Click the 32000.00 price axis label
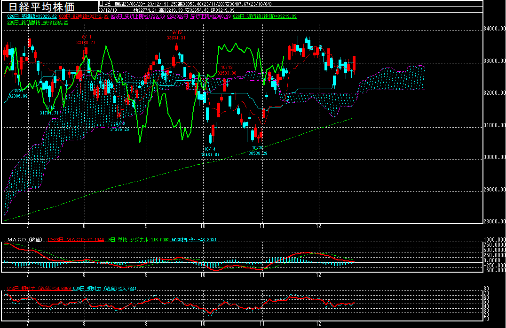506x328 pixels. point(495,93)
